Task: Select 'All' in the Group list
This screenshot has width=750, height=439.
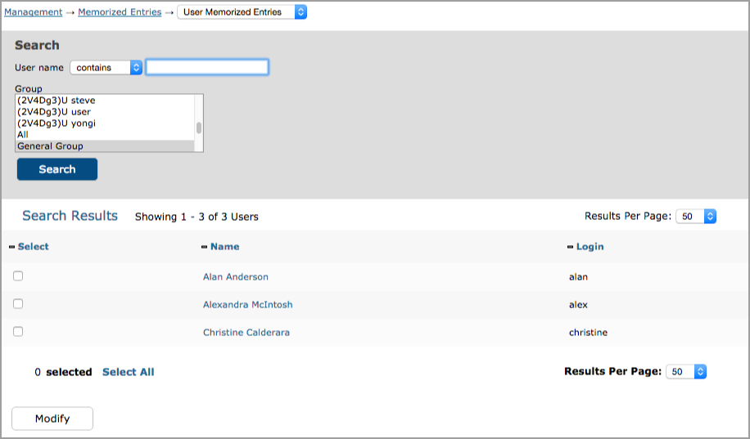Action: pyautogui.click(x=105, y=135)
